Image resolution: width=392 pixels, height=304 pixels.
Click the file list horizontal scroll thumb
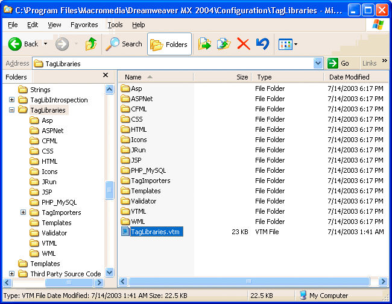(x=248, y=282)
